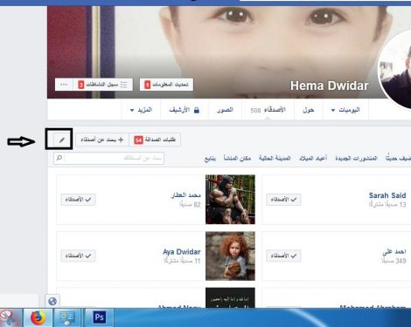Open the Hema Dwidar profile name
This screenshot has width=411, height=327.
tap(330, 85)
